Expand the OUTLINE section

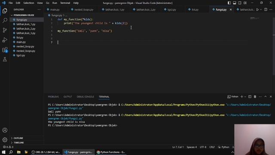(18, 138)
